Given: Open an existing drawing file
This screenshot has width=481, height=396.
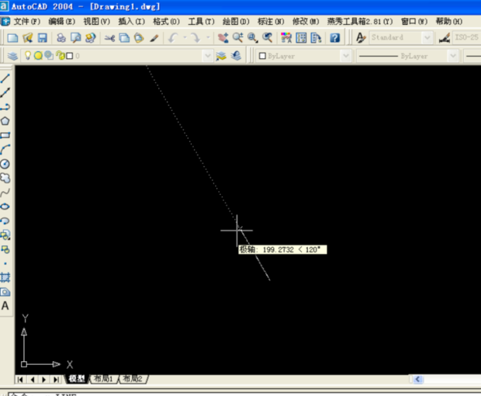Looking at the screenshot, I should click(28, 38).
